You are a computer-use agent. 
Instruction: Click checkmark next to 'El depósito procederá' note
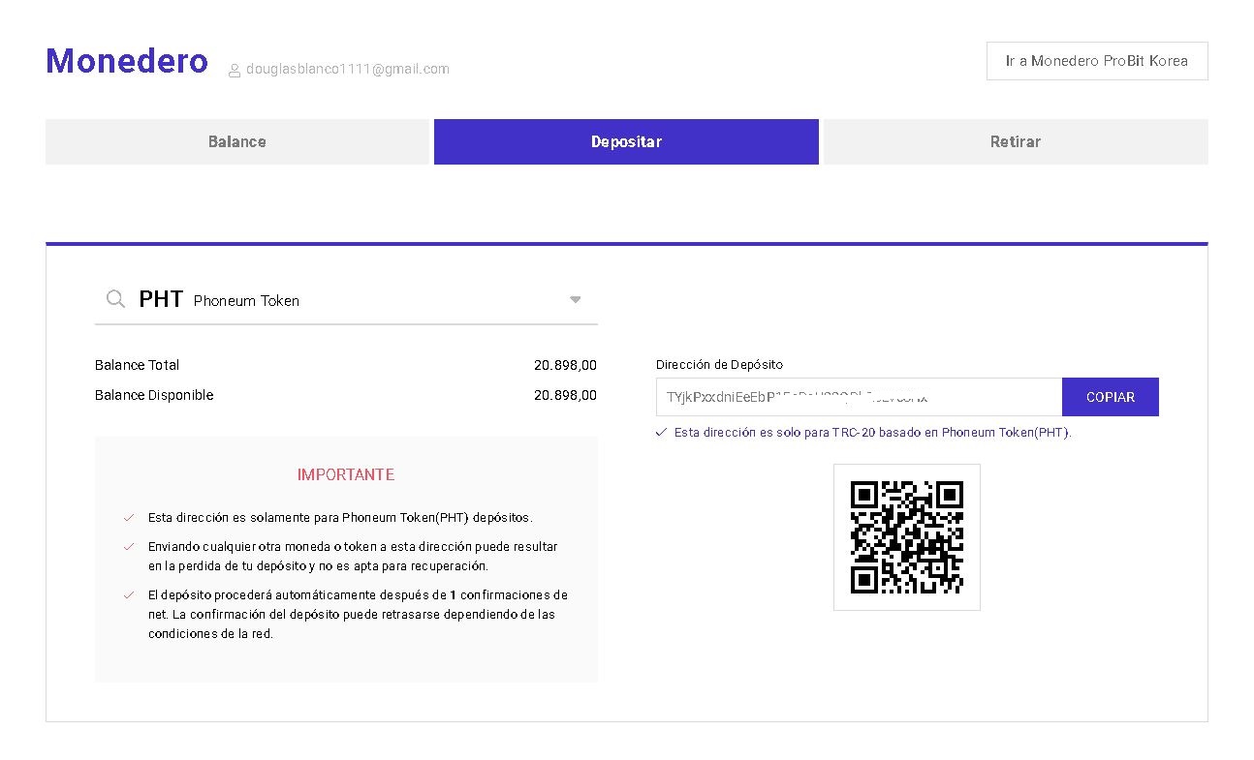click(128, 595)
